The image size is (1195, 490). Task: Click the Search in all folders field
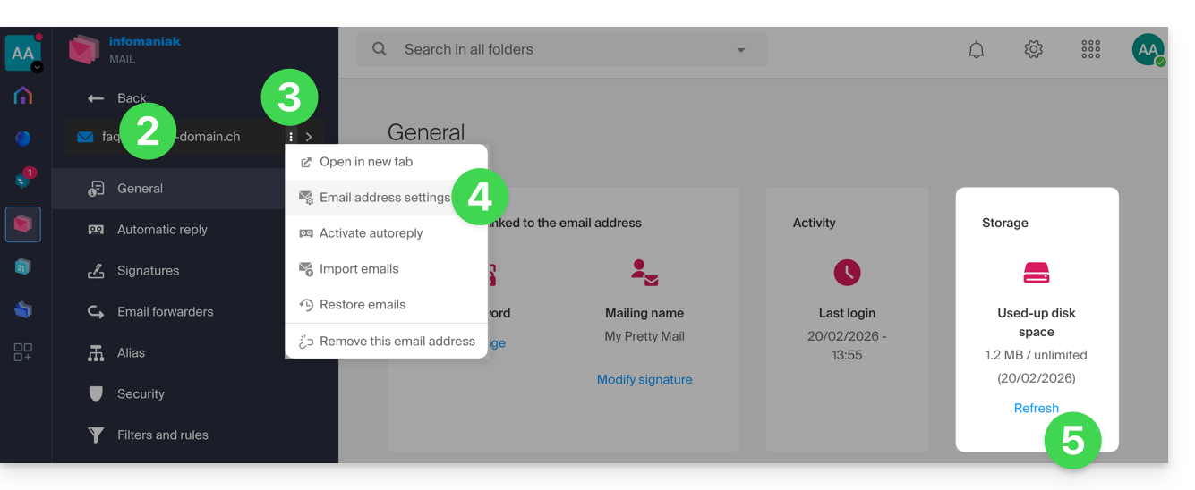click(555, 50)
